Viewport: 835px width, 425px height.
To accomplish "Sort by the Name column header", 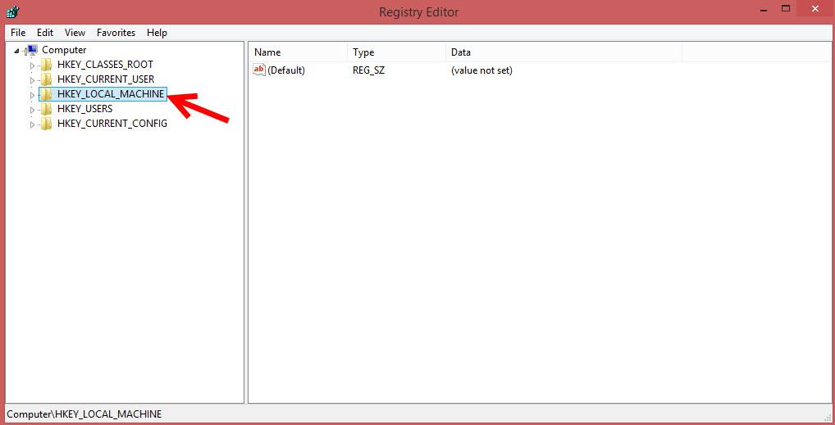I will 299,52.
